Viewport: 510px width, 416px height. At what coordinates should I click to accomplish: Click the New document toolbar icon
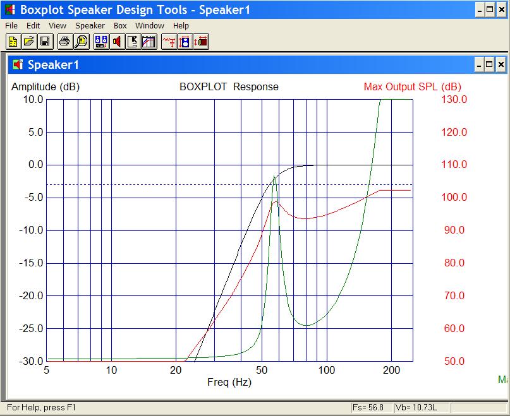click(x=13, y=42)
